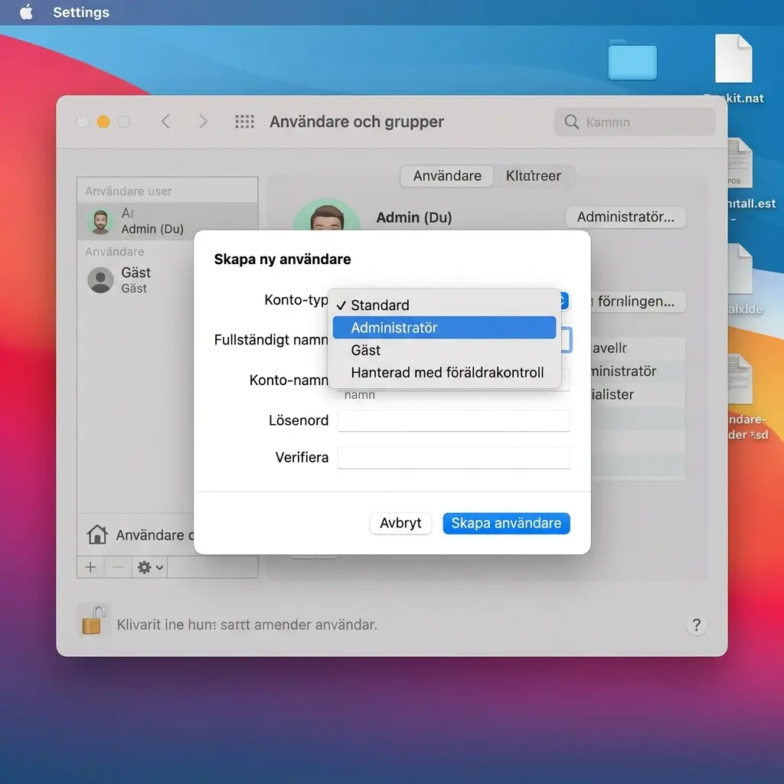Open the gear actions menu
The width and height of the screenshot is (784, 784).
(150, 567)
